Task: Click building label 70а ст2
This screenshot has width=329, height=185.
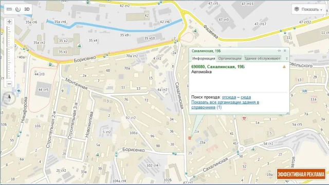Action: pos(132,56)
